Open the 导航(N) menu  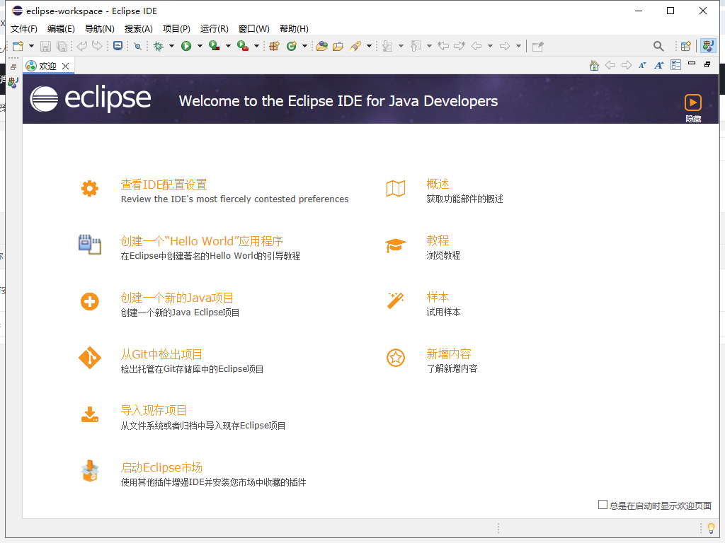99,28
